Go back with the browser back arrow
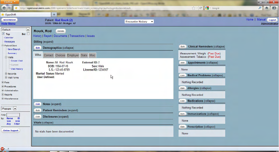This screenshot has height=152, width=279. pyautogui.click(x=4, y=8)
